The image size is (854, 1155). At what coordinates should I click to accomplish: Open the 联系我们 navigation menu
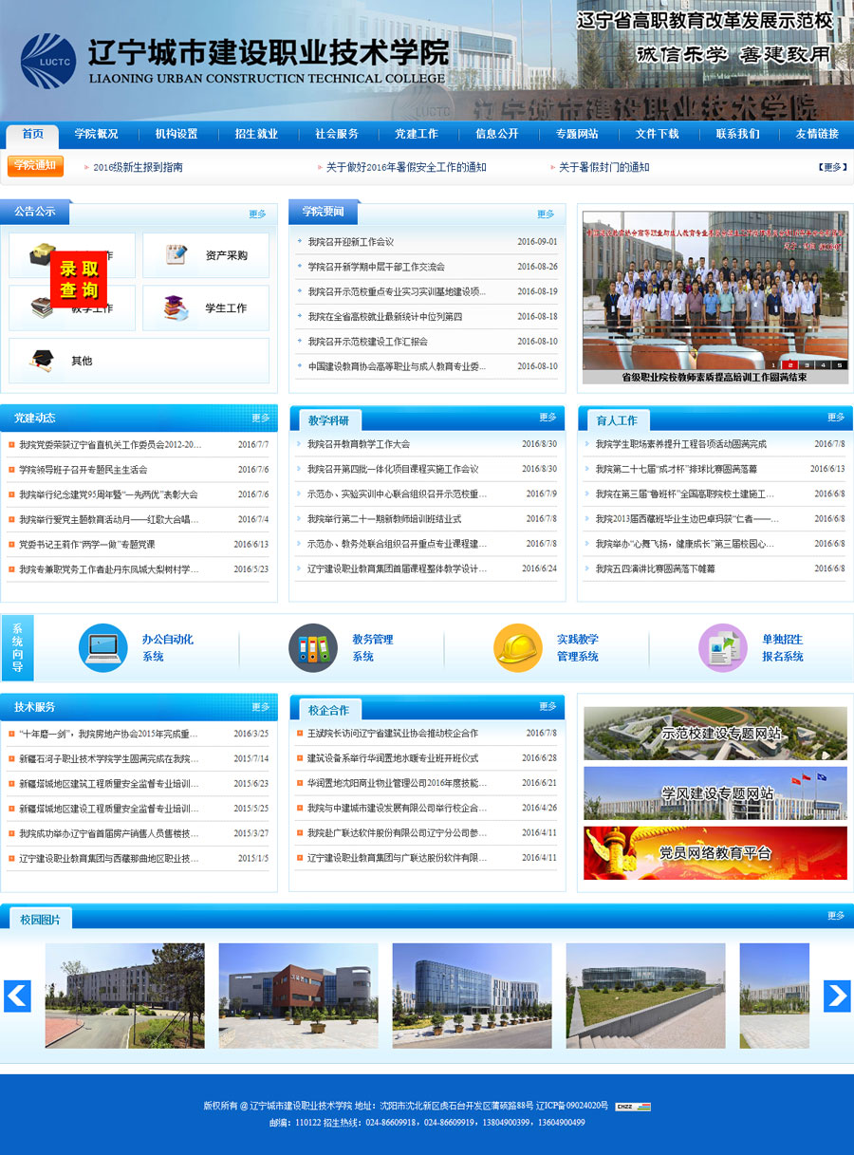[737, 135]
